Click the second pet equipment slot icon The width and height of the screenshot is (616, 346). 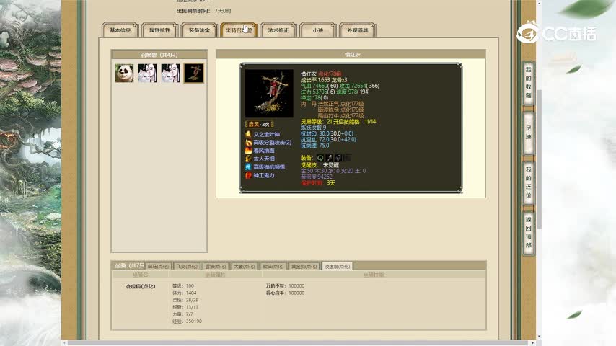click(x=329, y=158)
